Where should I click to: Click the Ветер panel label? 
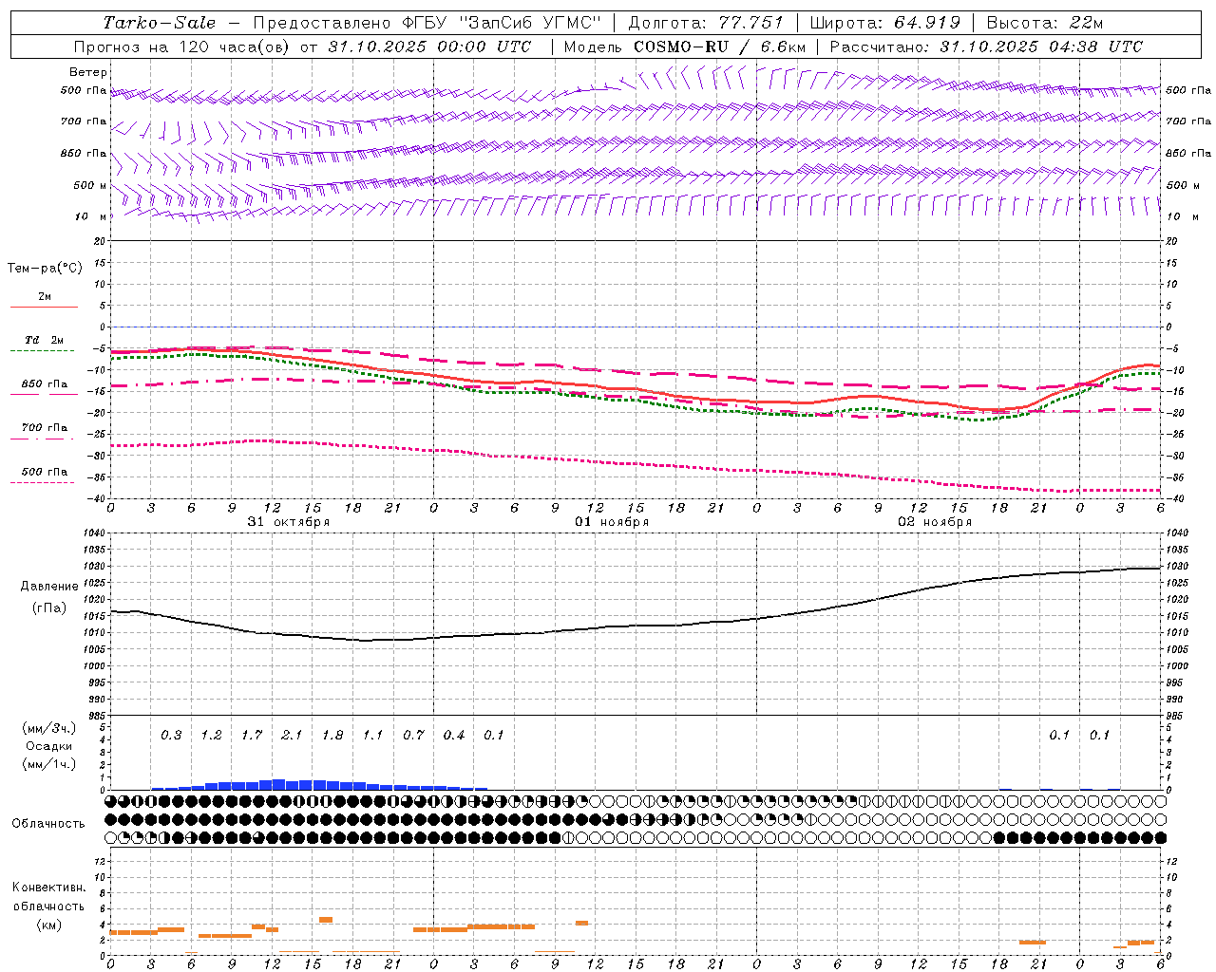(x=88, y=72)
